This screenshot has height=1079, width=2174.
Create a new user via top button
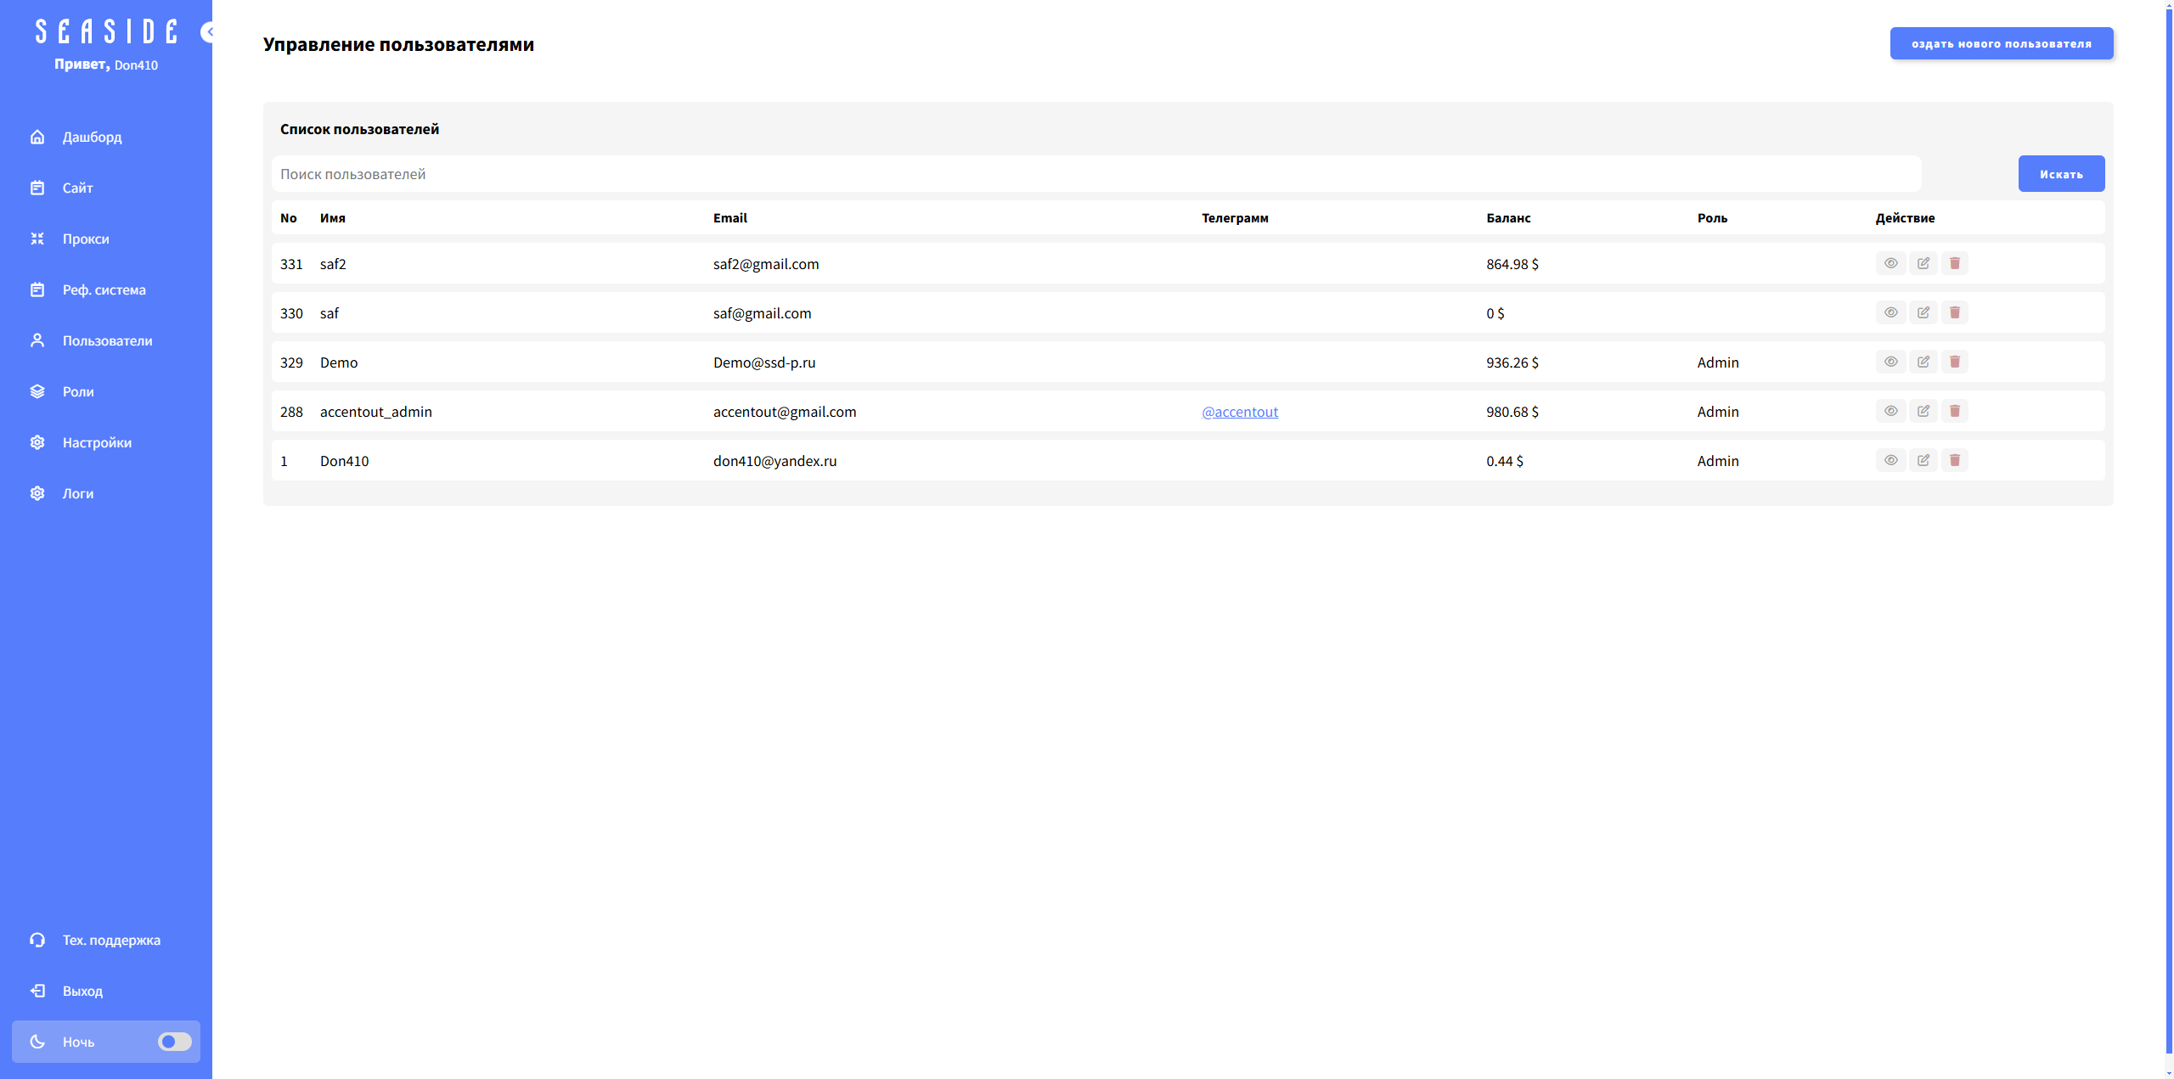tap(2001, 43)
